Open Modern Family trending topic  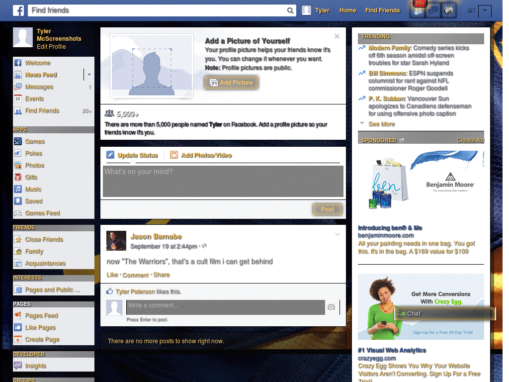click(x=390, y=48)
